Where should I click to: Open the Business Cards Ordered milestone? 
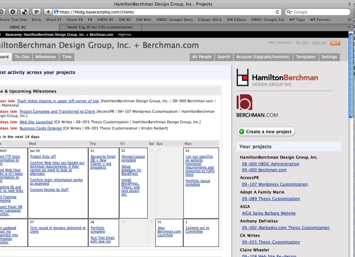coord(40,128)
